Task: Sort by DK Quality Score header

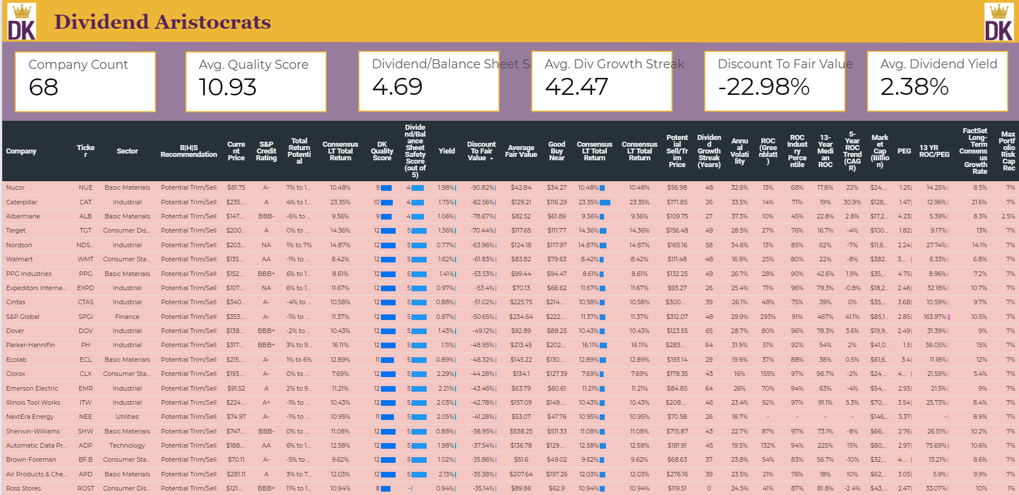Action: tap(382, 151)
